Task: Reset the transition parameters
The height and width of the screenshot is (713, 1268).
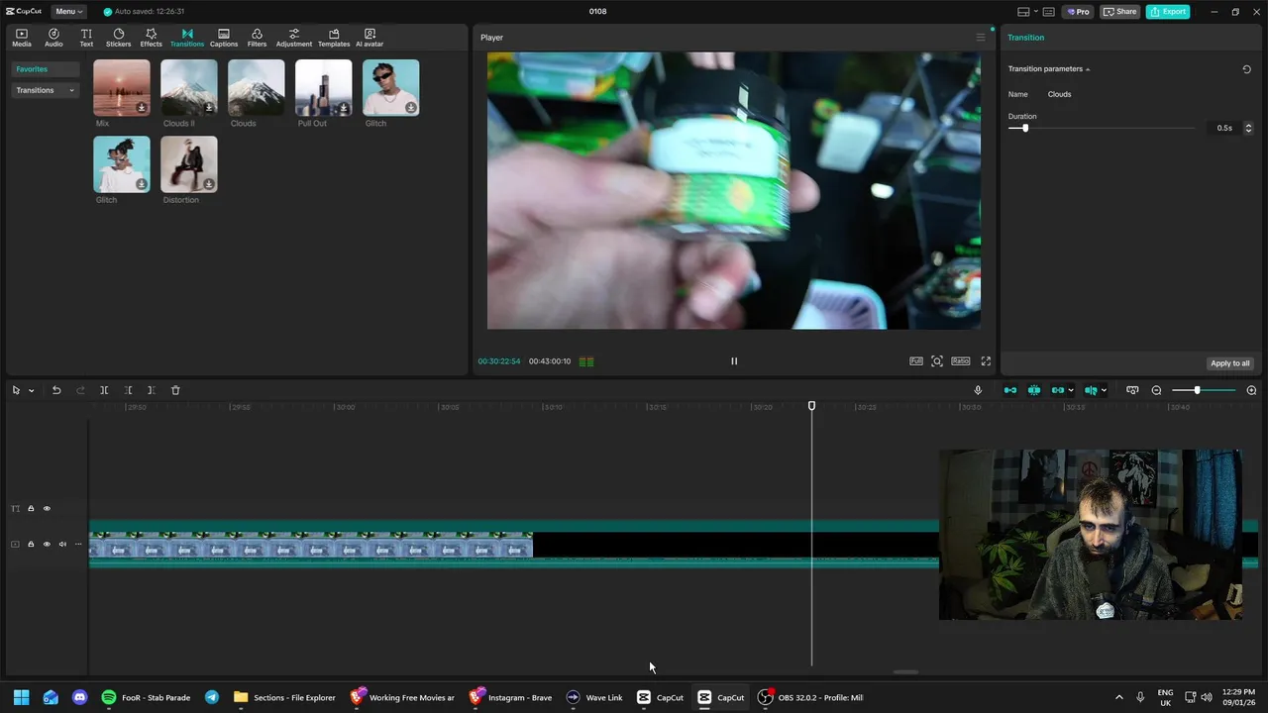Action: click(1246, 69)
